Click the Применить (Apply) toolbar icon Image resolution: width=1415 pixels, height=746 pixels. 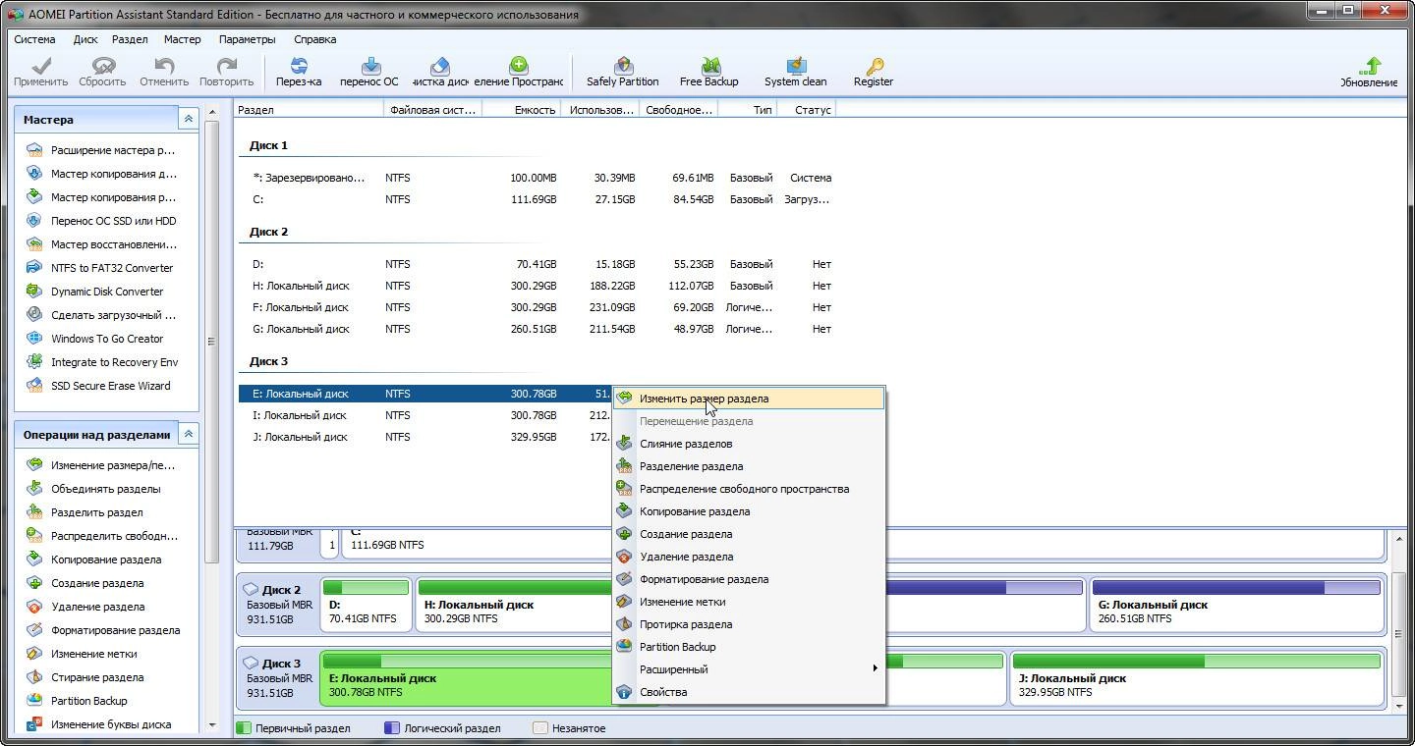[x=40, y=67]
